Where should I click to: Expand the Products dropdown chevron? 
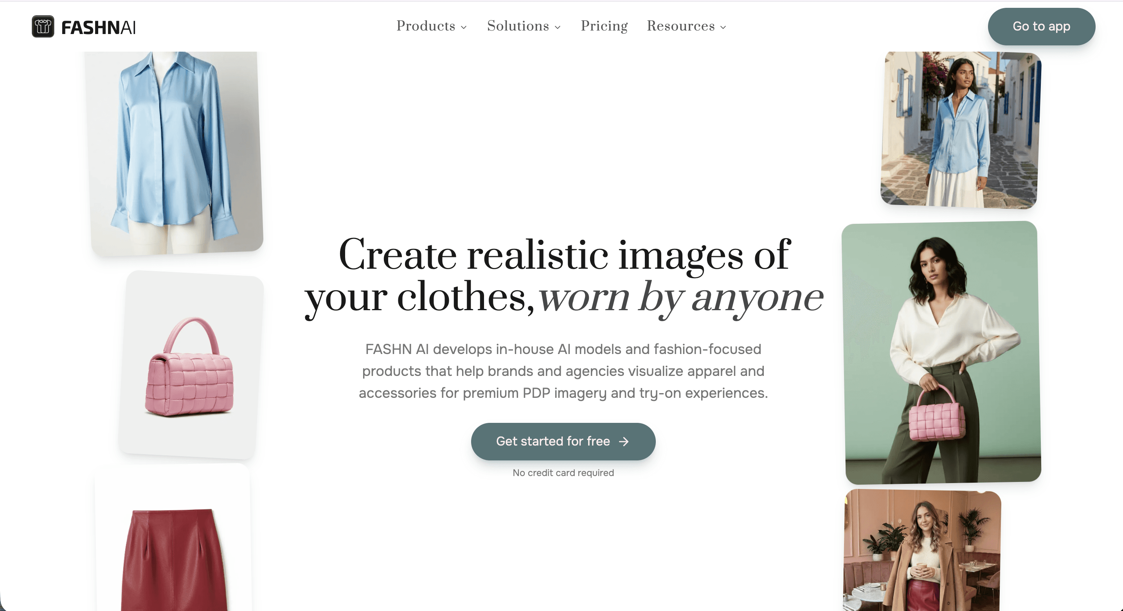point(464,27)
